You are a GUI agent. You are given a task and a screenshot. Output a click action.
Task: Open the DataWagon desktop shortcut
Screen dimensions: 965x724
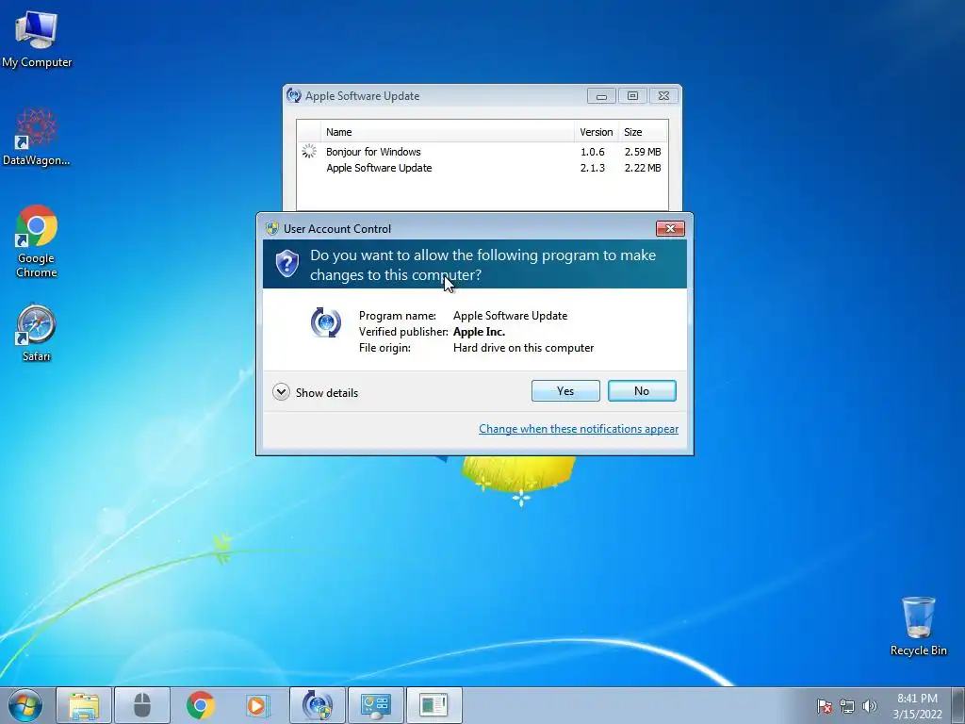coord(37,137)
